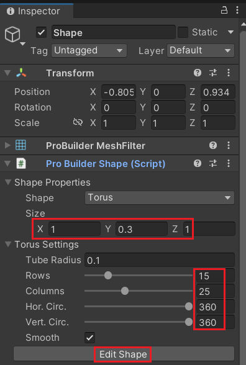Open the Inspector tab options menu
The width and height of the screenshot is (246, 365).
(237, 10)
